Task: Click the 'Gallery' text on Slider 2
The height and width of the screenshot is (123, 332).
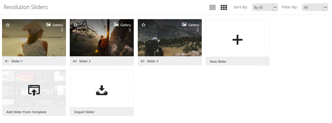Action: click(126, 25)
